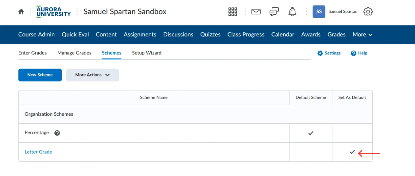Open the message alerts chat icon
The height and width of the screenshot is (176, 415).
tap(274, 12)
